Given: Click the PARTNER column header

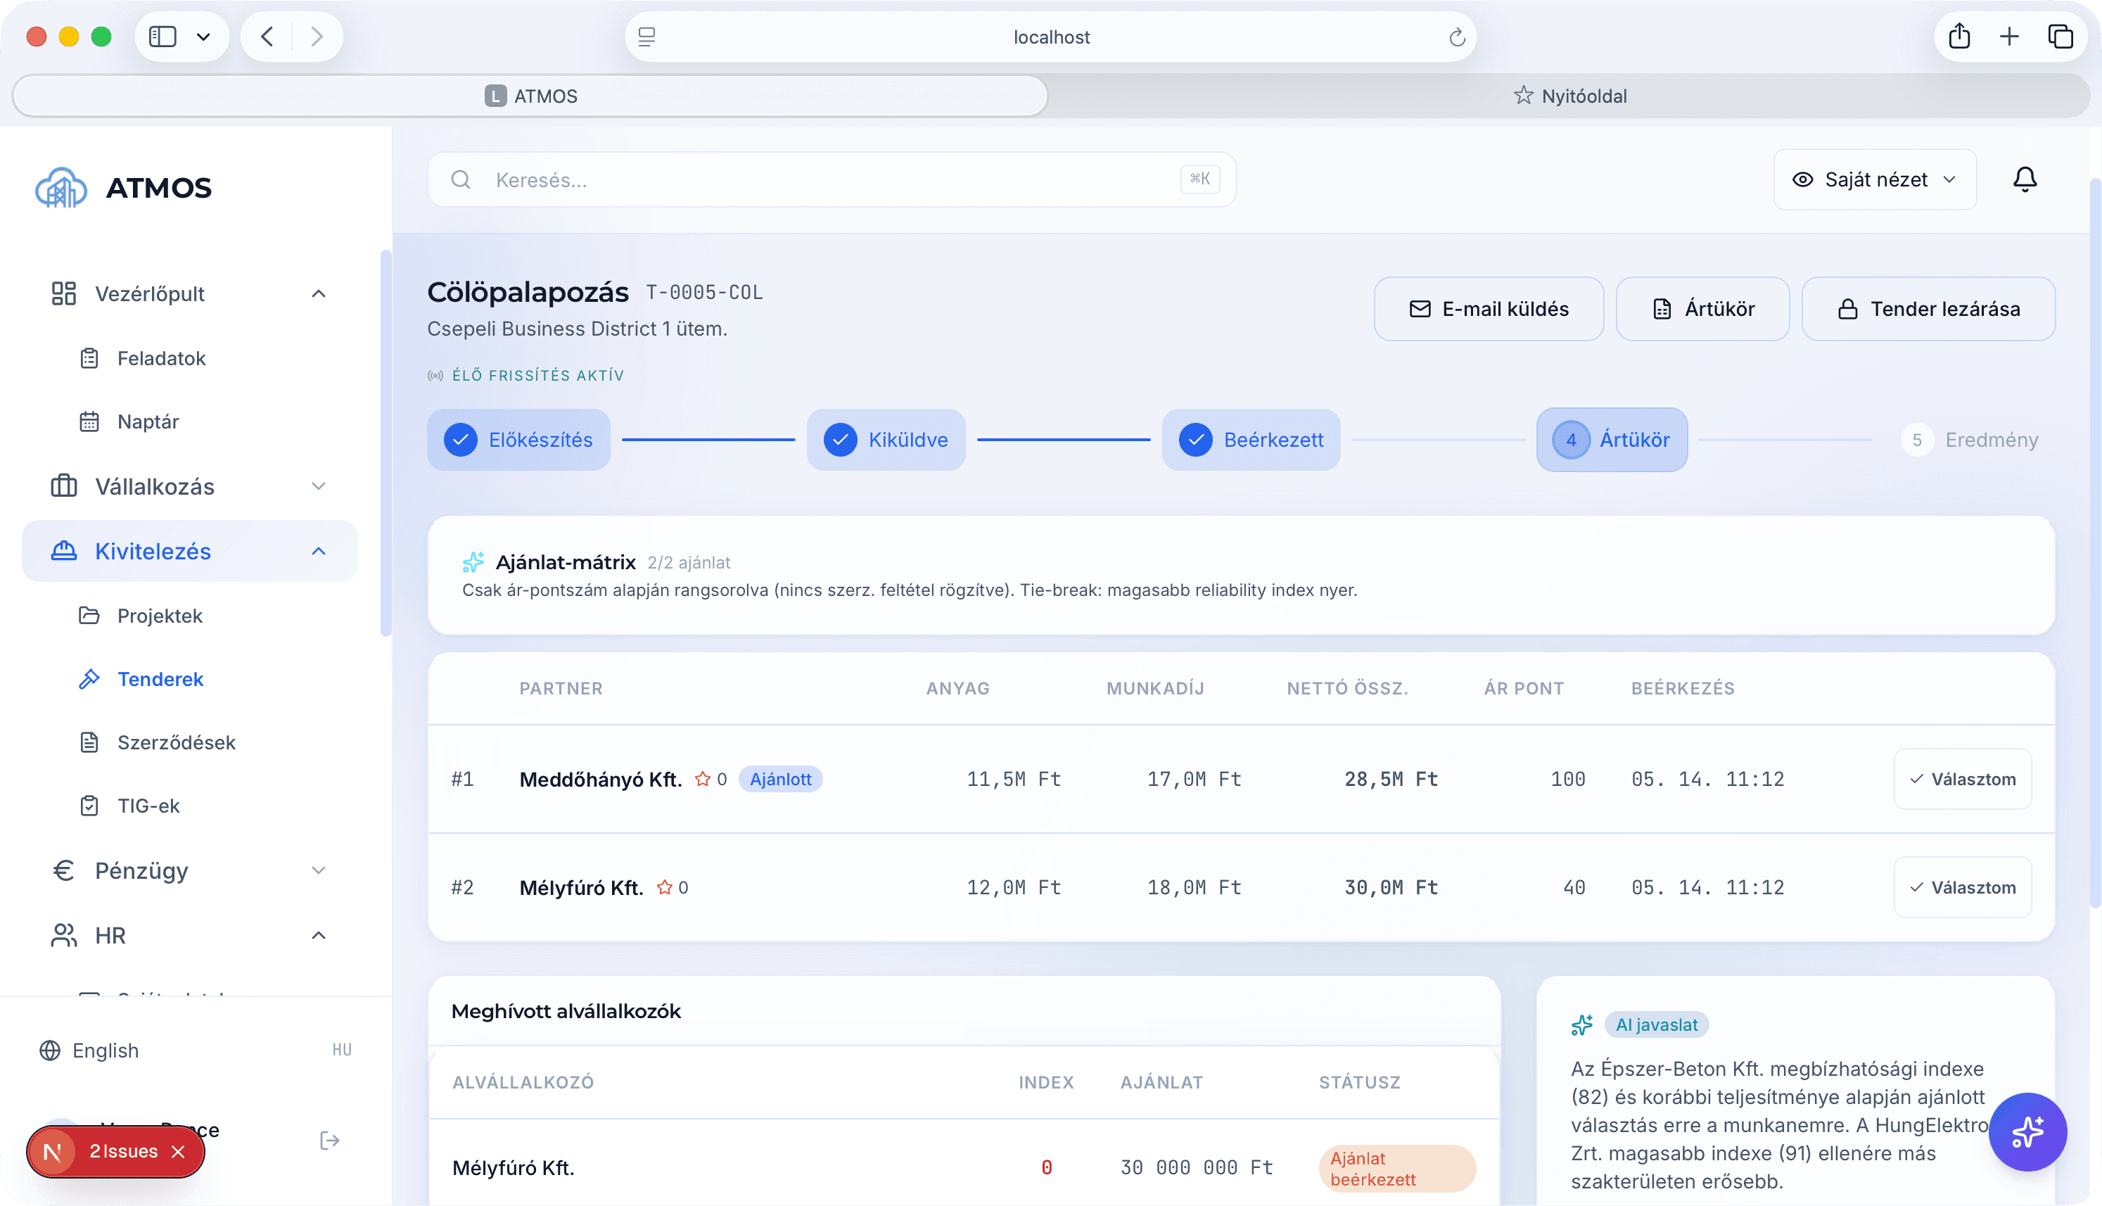Looking at the screenshot, I should tap(561, 688).
